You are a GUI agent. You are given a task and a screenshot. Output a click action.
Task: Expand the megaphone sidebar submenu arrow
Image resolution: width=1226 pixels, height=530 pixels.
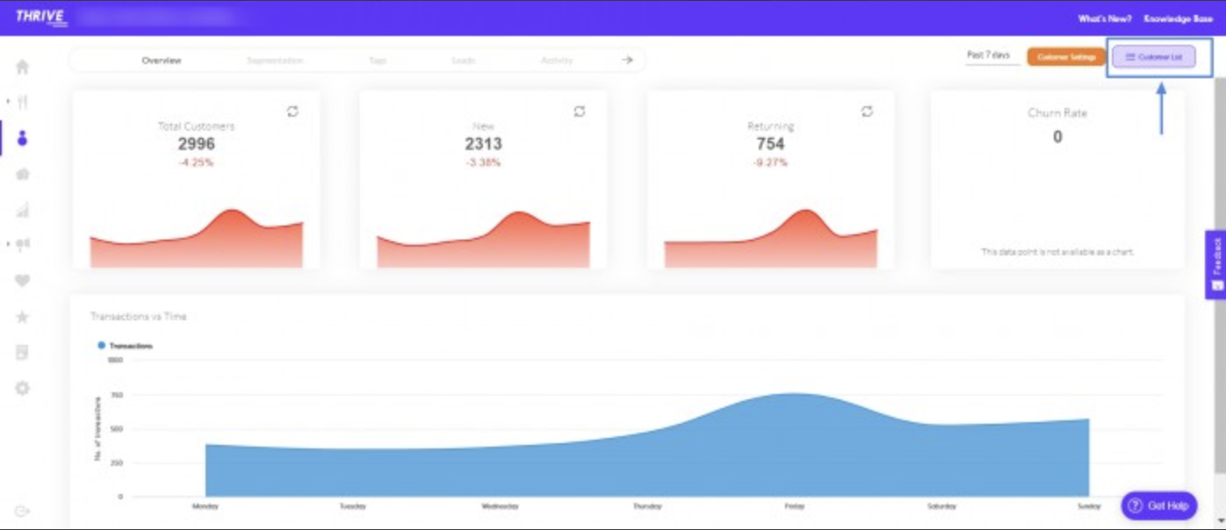9,244
